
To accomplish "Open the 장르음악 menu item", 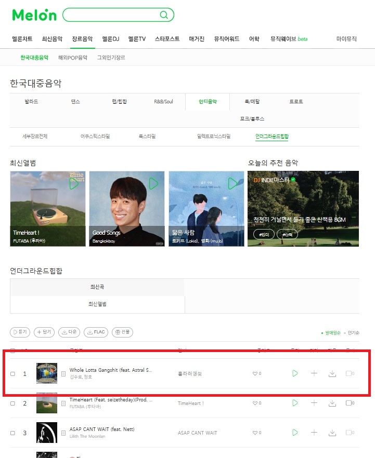I will pyautogui.click(x=82, y=39).
